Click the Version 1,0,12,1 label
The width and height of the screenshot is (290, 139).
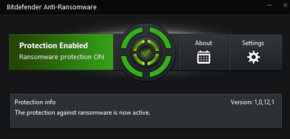[252, 102]
